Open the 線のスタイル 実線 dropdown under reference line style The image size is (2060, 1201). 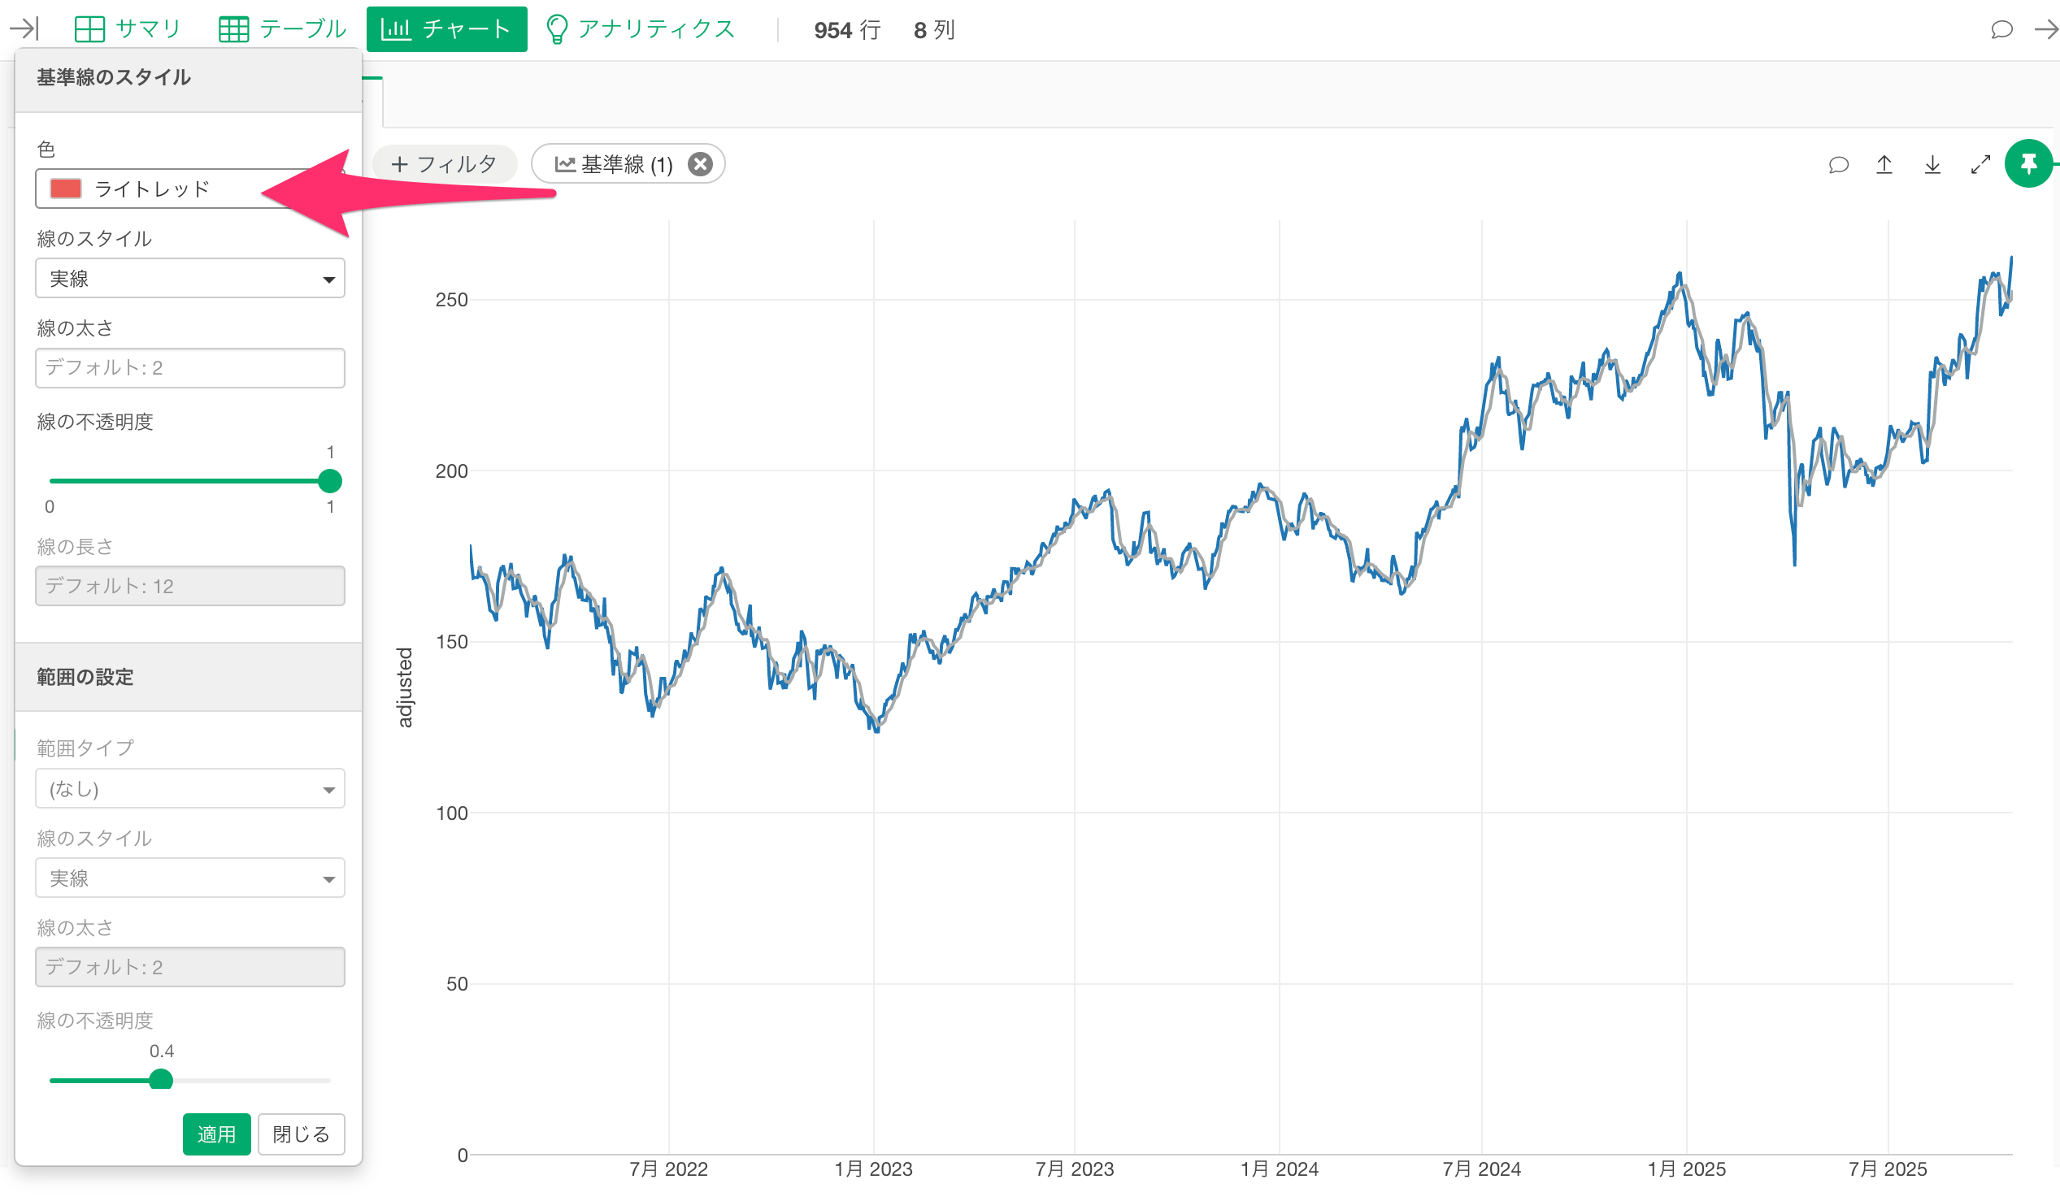189,279
